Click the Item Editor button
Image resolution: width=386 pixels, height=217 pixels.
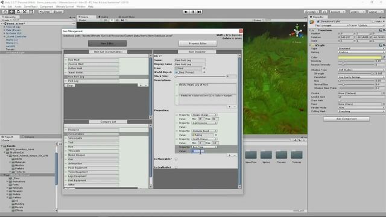107,43
